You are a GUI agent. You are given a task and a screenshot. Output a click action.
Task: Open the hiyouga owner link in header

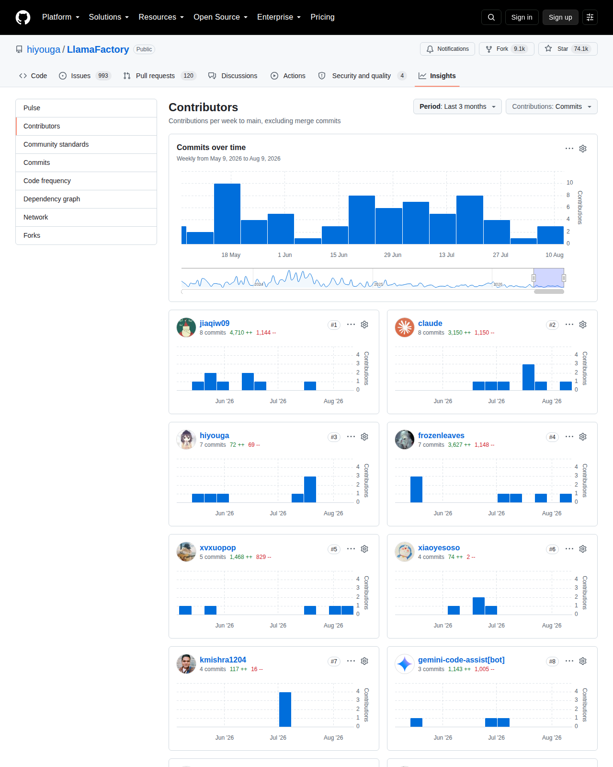pos(44,49)
